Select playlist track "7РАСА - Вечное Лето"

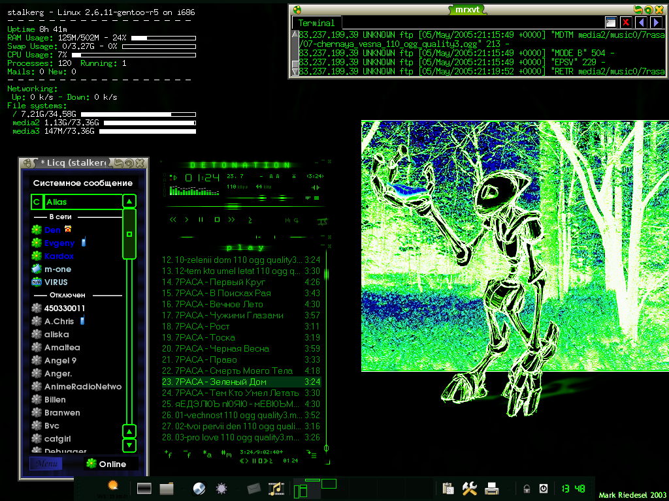pyautogui.click(x=240, y=304)
